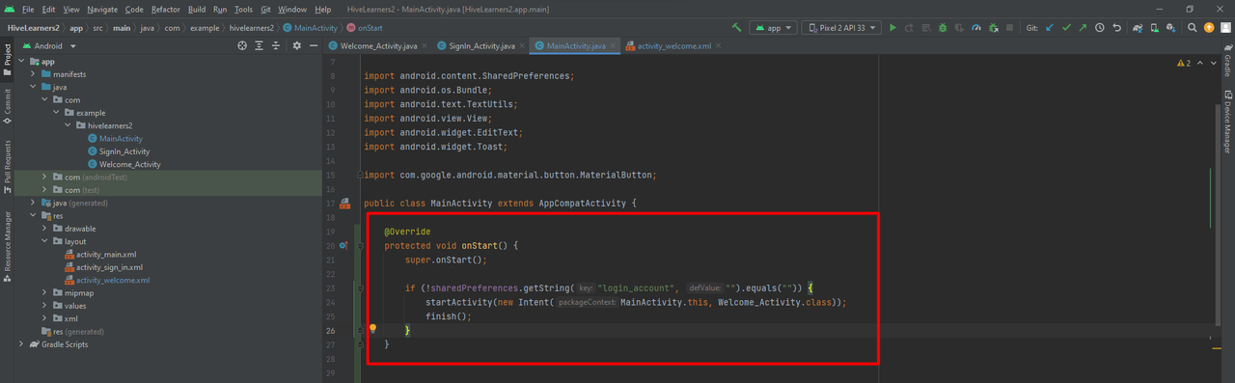Close the MainActivity.java tab
This screenshot has width=1235, height=383.
[x=613, y=45]
